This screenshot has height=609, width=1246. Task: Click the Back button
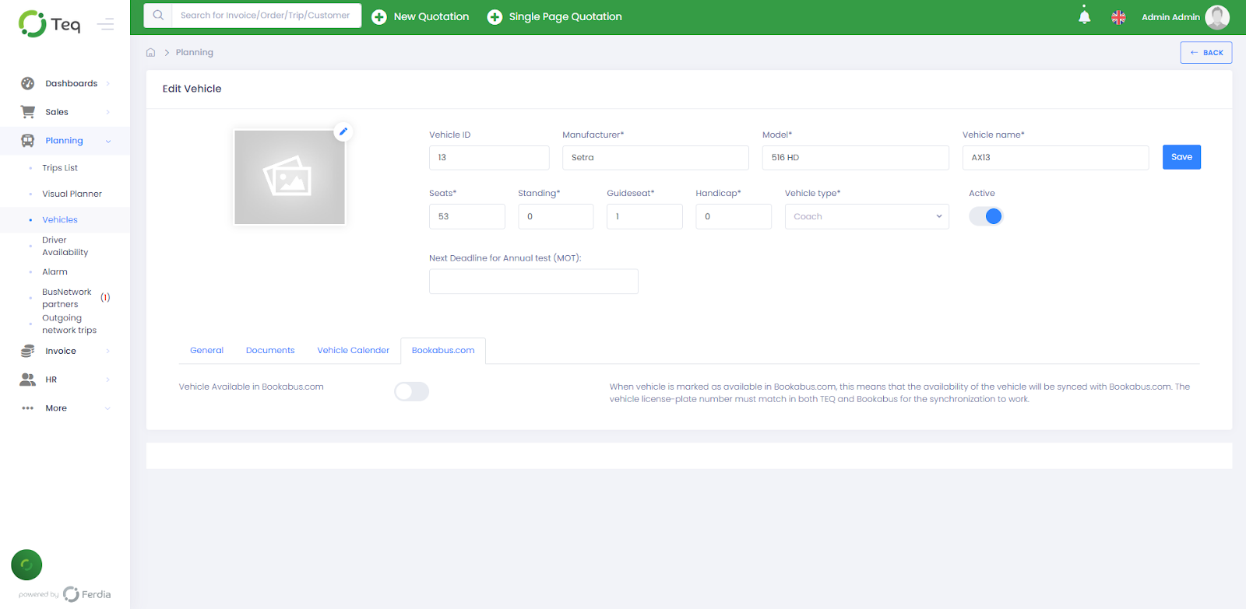[x=1206, y=53]
